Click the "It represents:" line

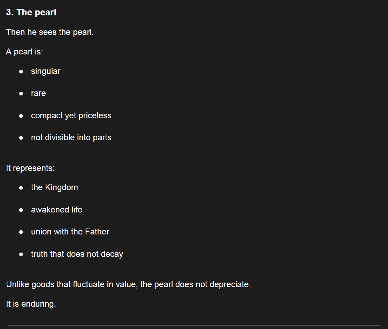click(x=30, y=168)
